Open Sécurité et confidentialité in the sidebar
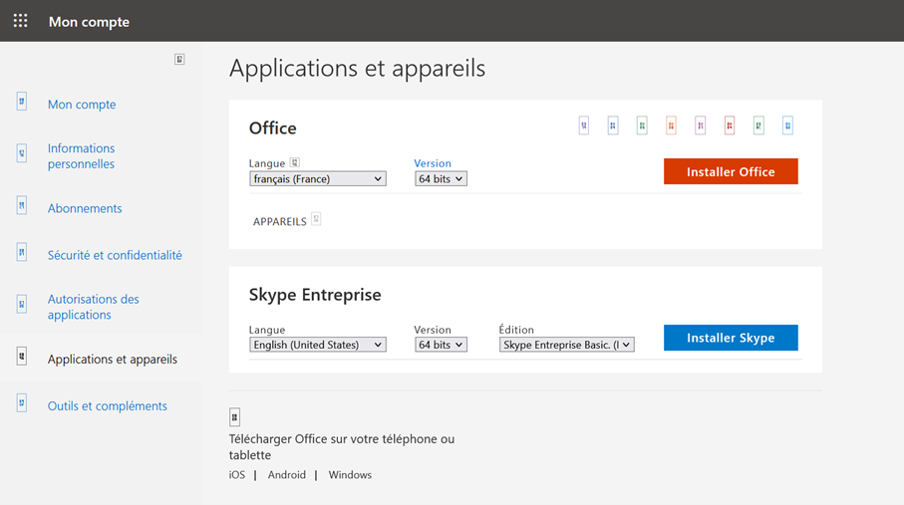Viewport: 904px width, 505px height. coord(115,255)
